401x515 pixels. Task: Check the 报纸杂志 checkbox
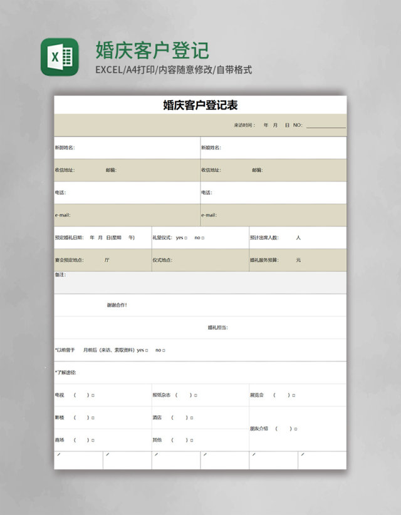[195, 395]
